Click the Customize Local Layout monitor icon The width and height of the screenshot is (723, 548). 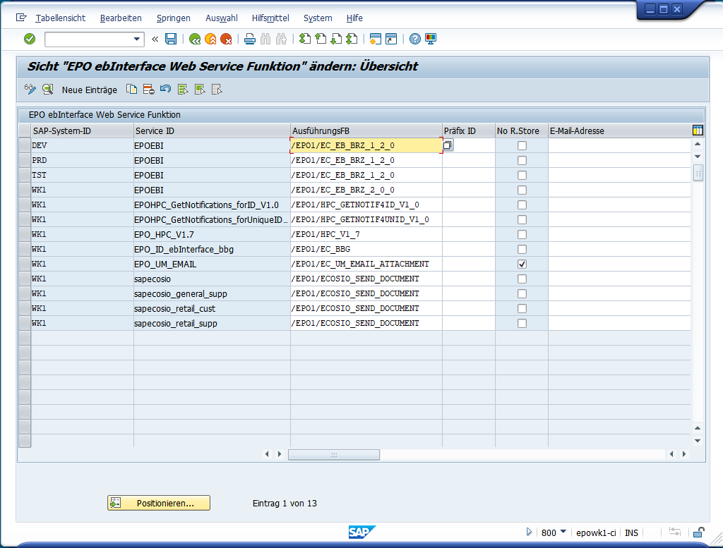(431, 39)
